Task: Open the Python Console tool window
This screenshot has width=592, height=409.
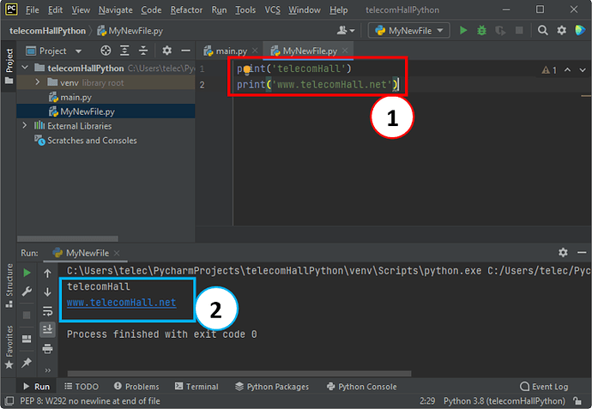Action: point(362,387)
